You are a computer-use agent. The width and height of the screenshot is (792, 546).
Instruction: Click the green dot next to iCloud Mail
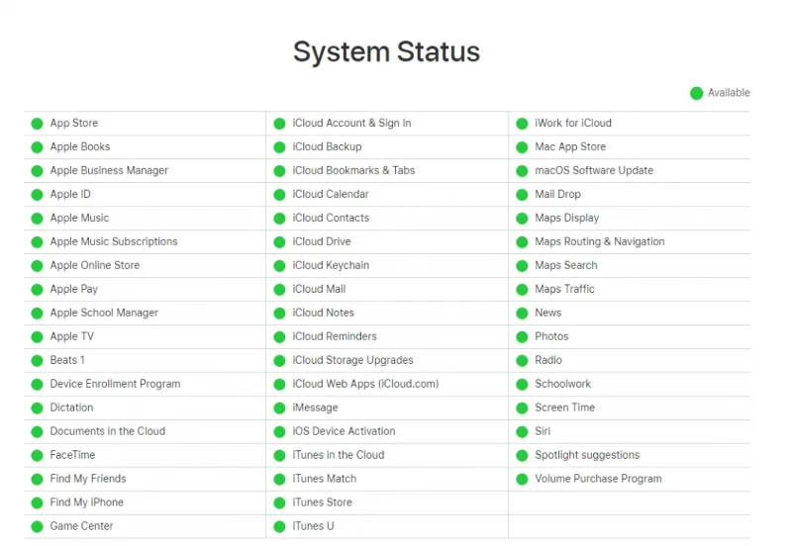click(x=279, y=290)
